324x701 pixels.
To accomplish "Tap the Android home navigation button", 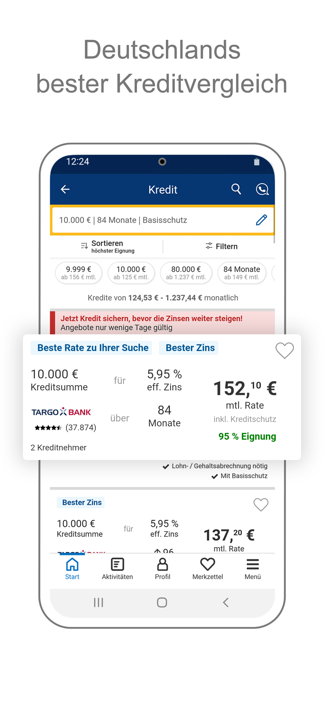I will click(162, 602).
